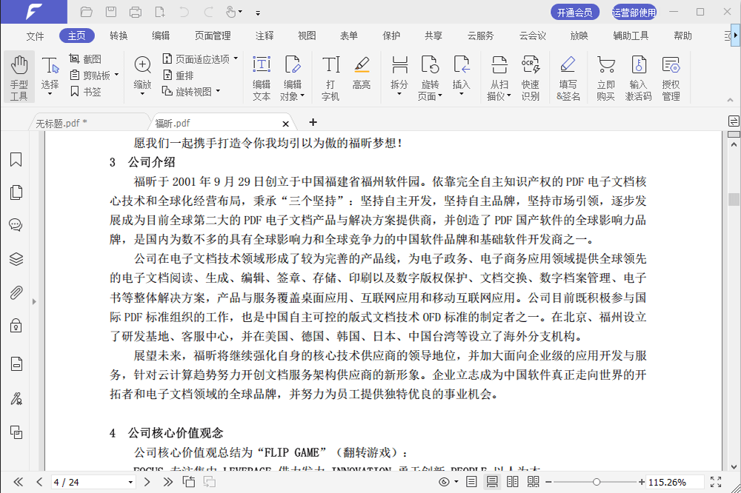This screenshot has height=493, width=741.
Task: Click the fullscreen icon in status bar
Action: (x=716, y=482)
